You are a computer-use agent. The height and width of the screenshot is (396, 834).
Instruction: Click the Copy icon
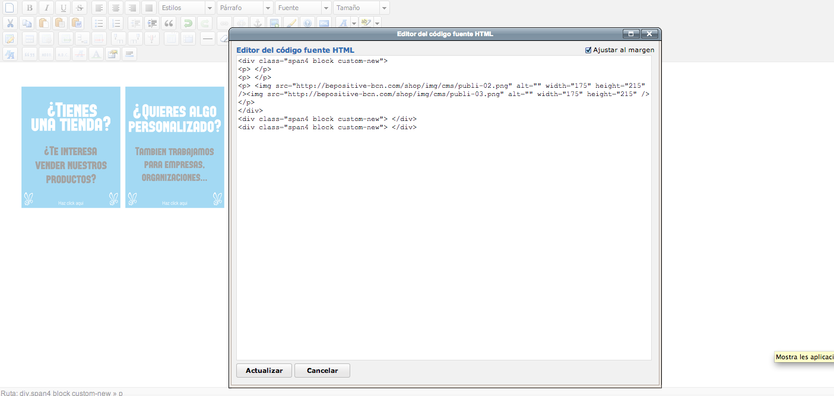(x=27, y=23)
